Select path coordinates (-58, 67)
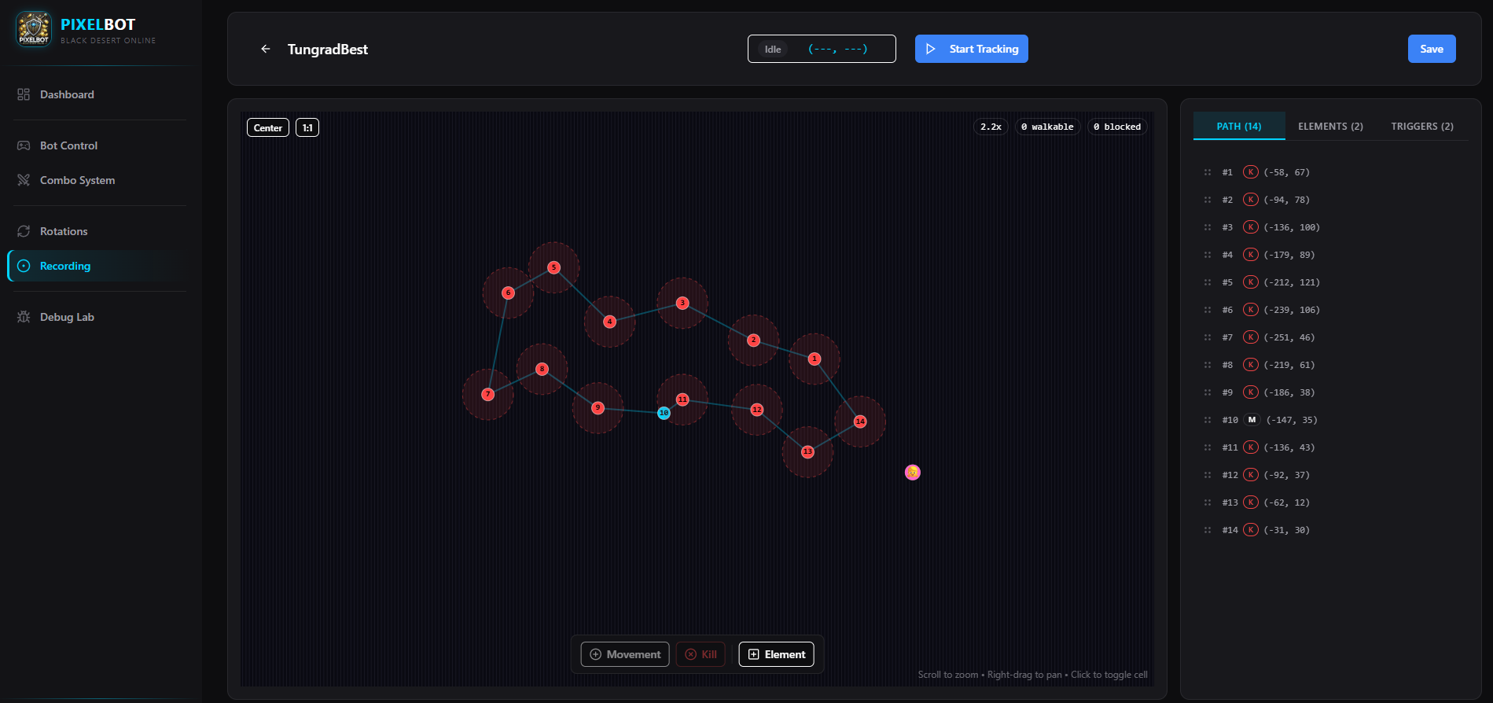Screen dimensions: 1493x703 pyautogui.click(x=1286, y=172)
